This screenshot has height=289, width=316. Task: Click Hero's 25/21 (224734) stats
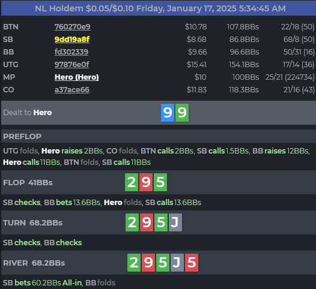tap(290, 77)
